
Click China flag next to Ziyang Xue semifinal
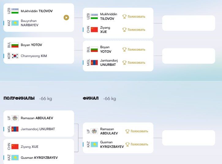tap(15, 147)
